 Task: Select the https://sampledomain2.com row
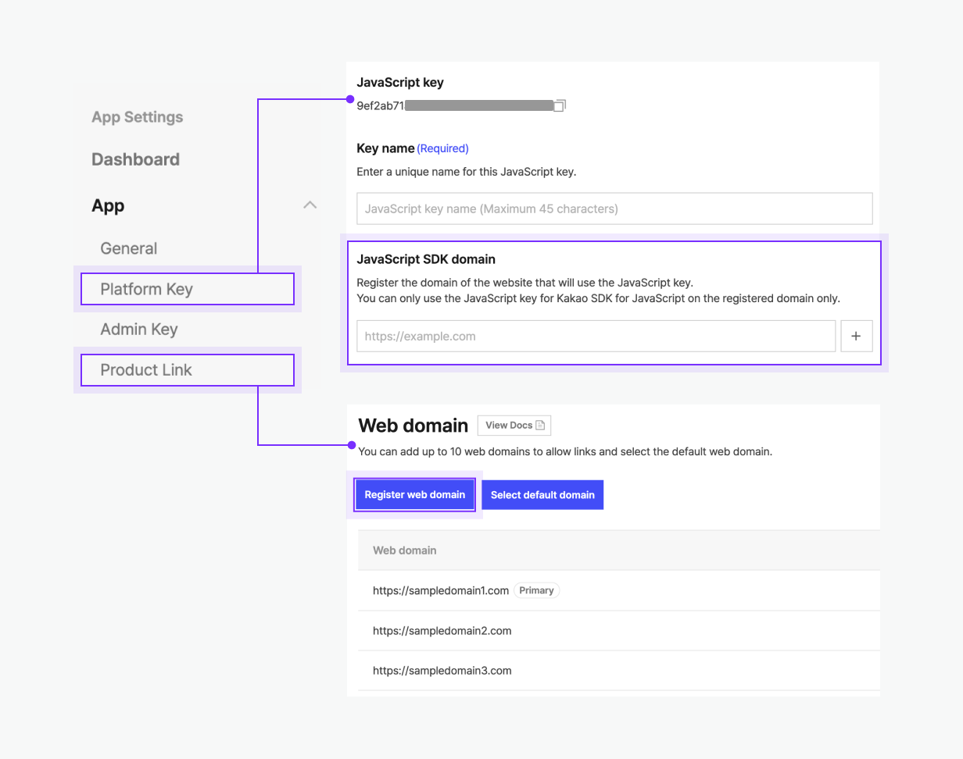point(442,630)
